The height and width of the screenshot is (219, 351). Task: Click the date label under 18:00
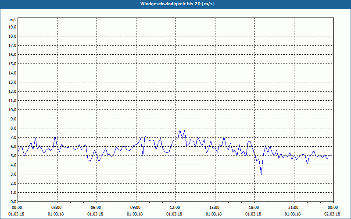tap(253, 214)
